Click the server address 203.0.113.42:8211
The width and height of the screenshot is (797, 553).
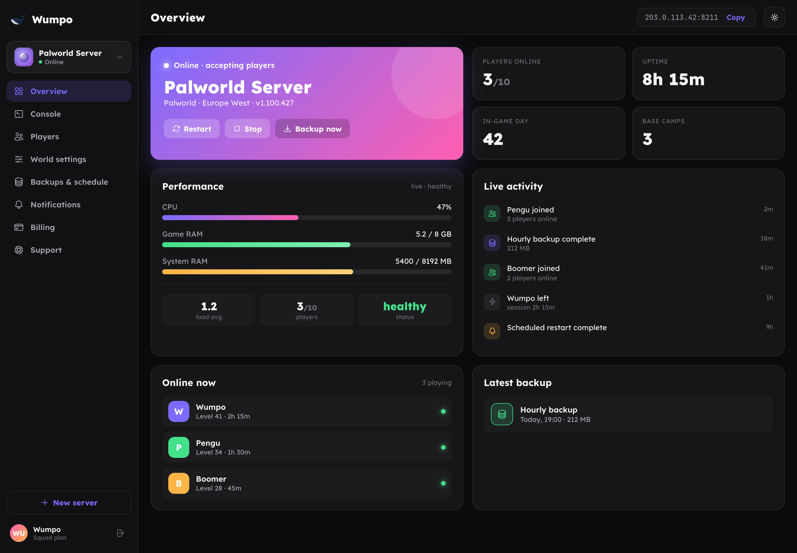tap(681, 17)
